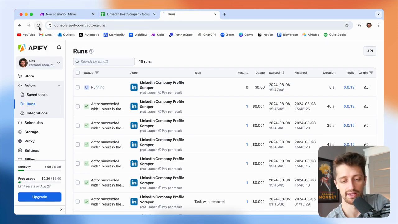
Task: Open LinkedIn Company Profile Scraper in Running row
Action: click(x=162, y=85)
